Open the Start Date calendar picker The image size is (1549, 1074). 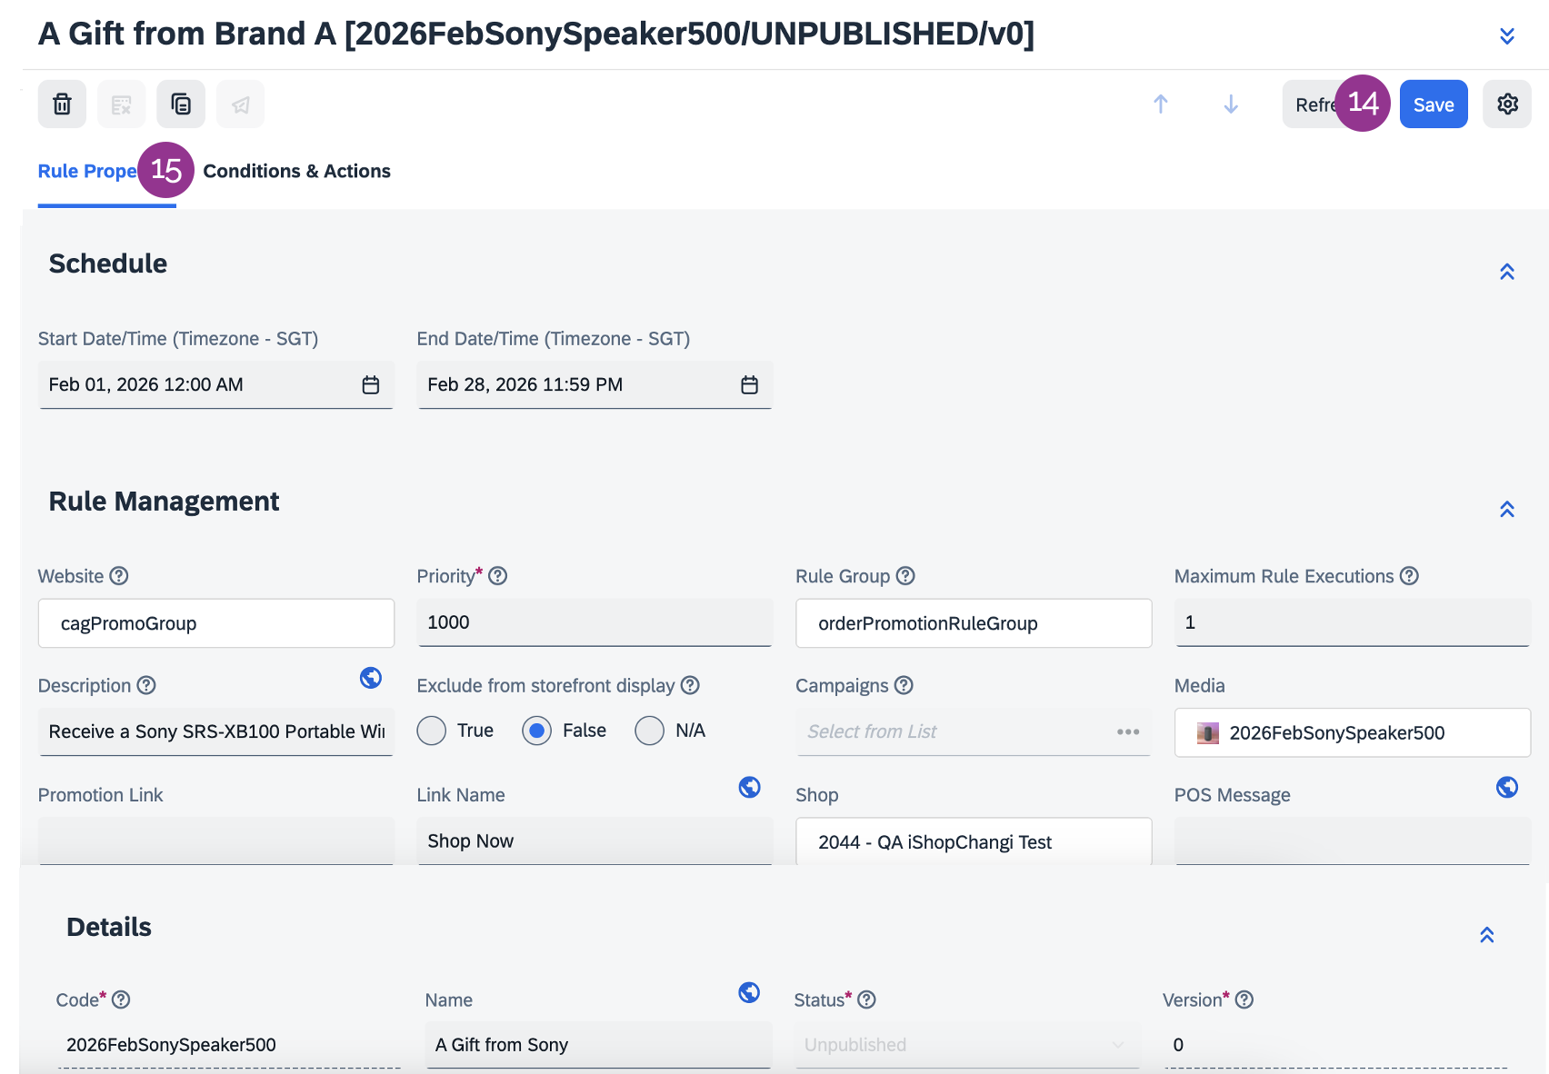point(371,385)
